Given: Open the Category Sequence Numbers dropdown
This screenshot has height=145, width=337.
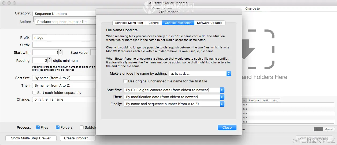Looking at the screenshot, I should [x=64, y=14].
